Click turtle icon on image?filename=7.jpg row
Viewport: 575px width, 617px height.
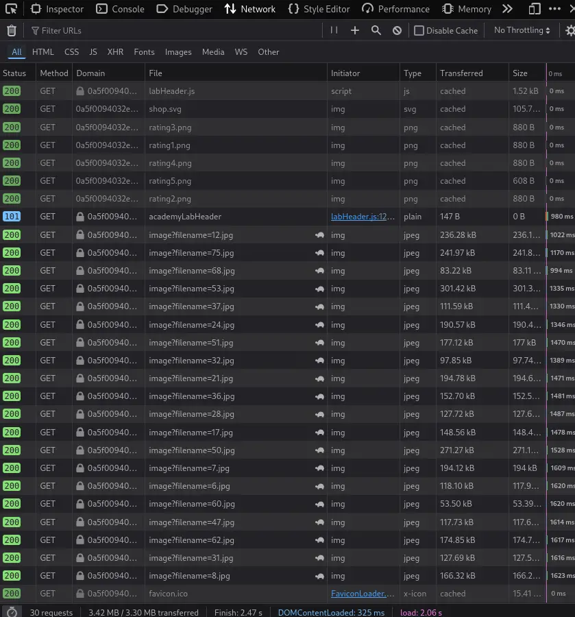(x=320, y=468)
